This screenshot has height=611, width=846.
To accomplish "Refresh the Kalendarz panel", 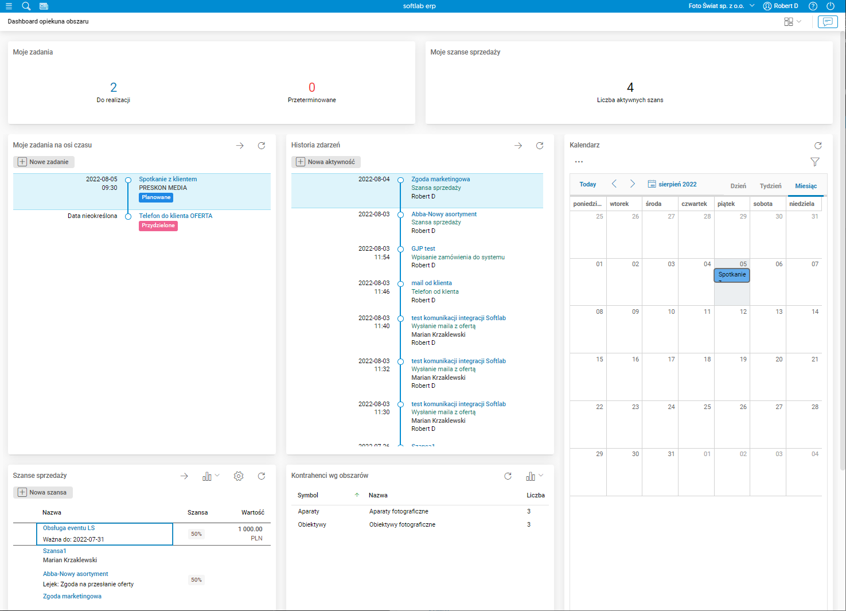I will (818, 146).
